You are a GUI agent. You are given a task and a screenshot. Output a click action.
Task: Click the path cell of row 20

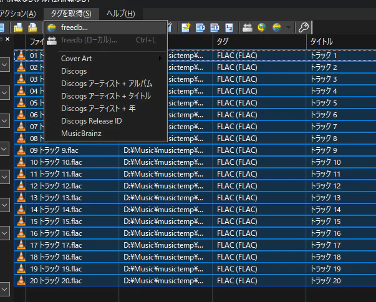pyautogui.click(x=166, y=281)
